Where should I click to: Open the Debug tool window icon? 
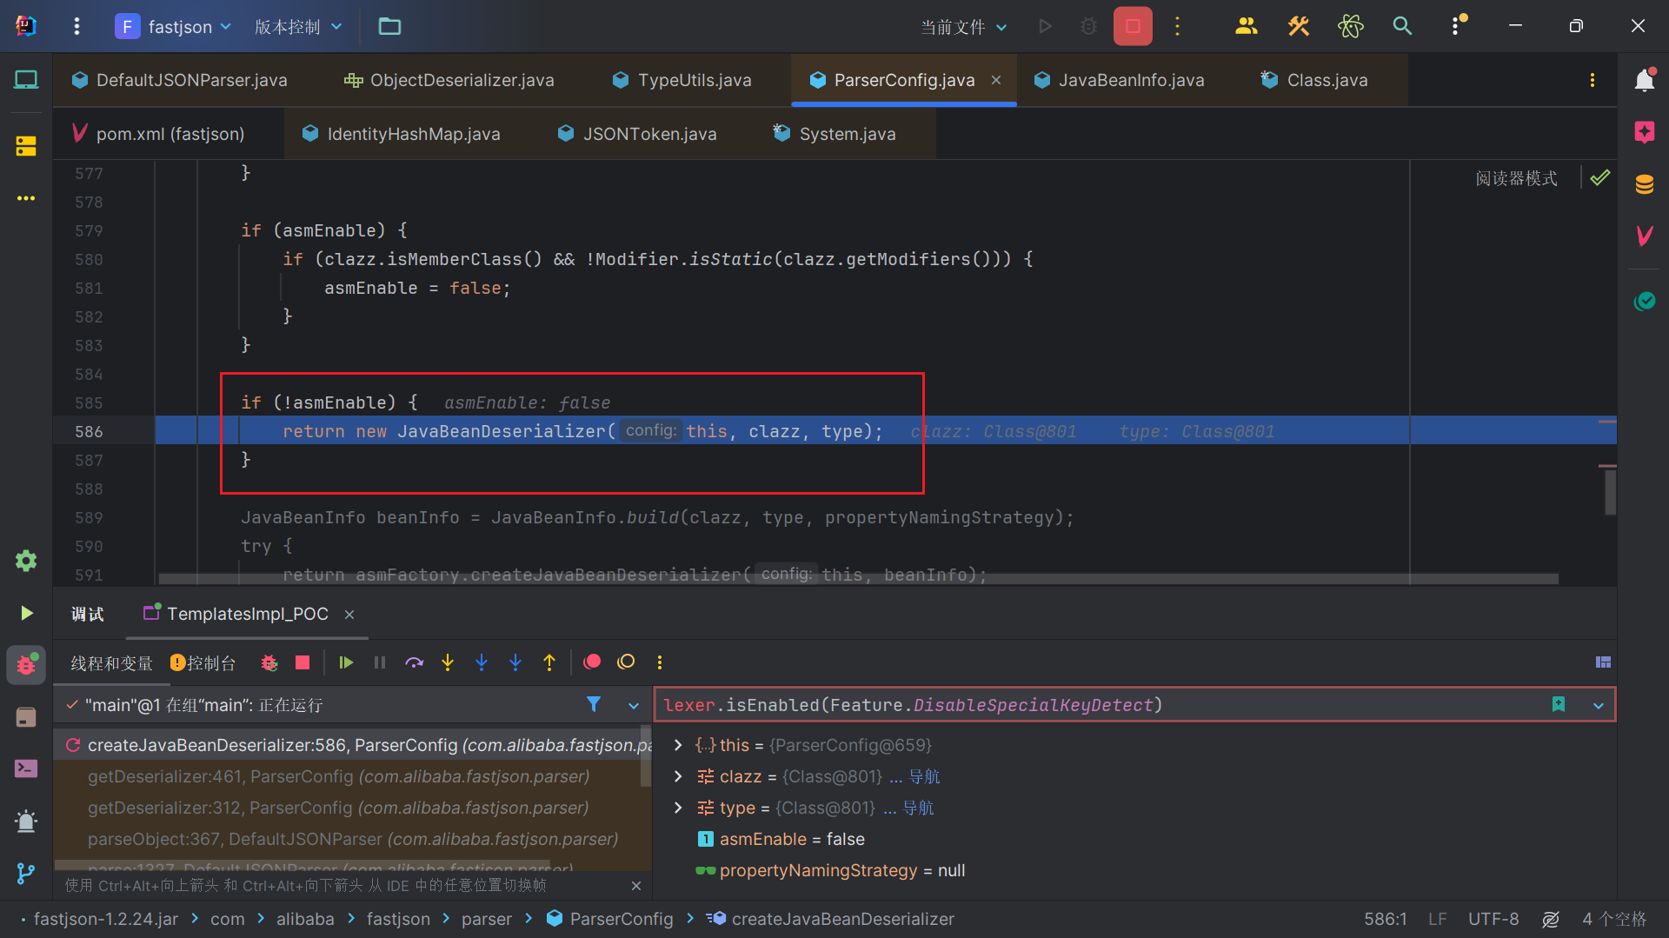(26, 665)
